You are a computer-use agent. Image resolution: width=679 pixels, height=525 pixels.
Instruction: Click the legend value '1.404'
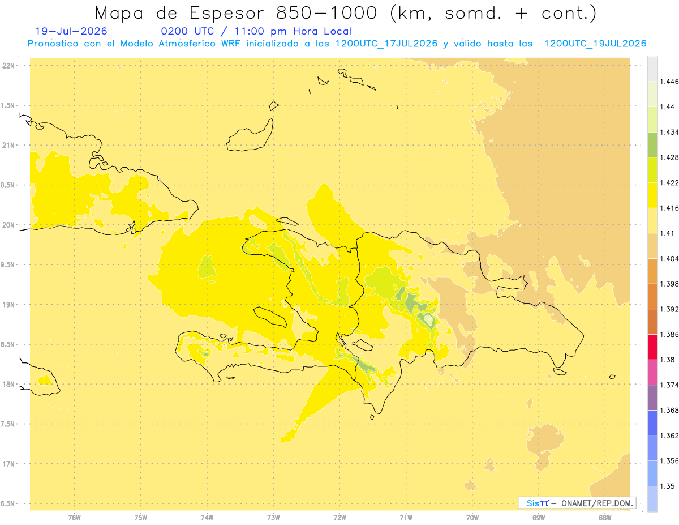coord(669,259)
